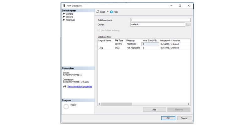Toggle Use full-text indexing checkbox
This screenshot has width=251, height=125.
(x=99, y=30)
